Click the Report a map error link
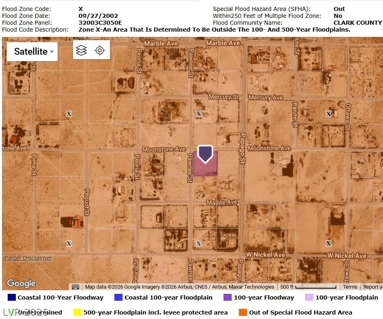Viewport: 383px width, 319px height. click(x=372, y=287)
